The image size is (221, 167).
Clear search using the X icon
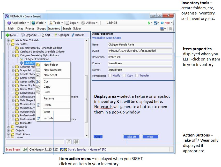[x=76, y=142]
